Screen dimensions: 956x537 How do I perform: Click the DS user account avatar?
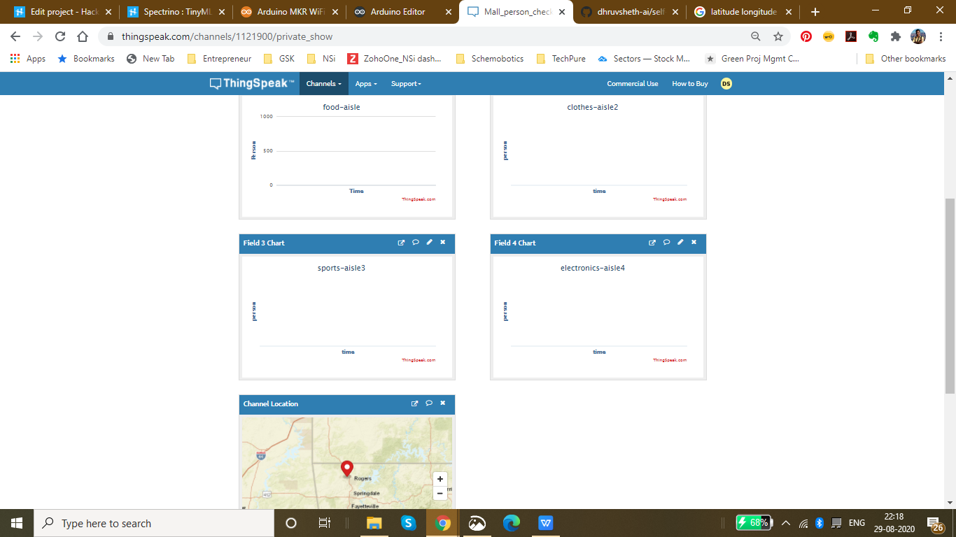pos(726,84)
